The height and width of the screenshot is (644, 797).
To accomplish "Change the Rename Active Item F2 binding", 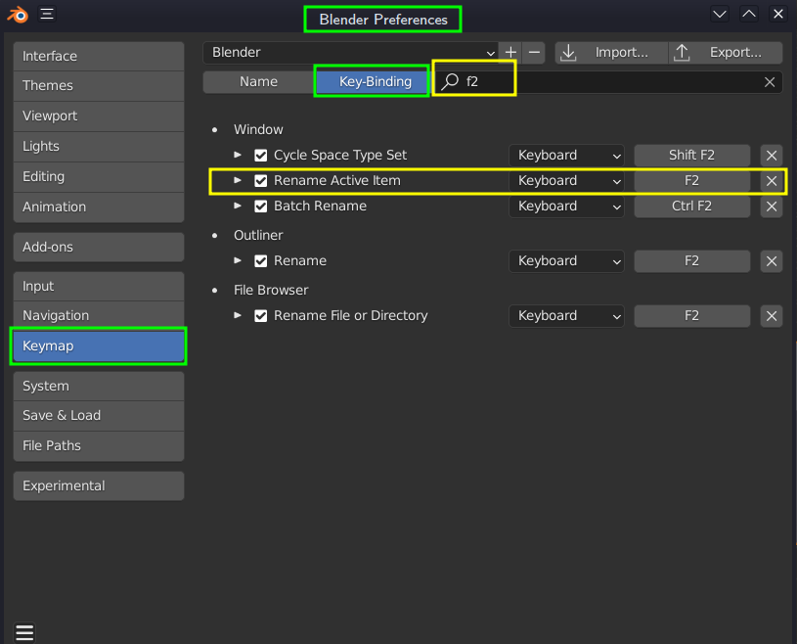I will pyautogui.click(x=691, y=181).
